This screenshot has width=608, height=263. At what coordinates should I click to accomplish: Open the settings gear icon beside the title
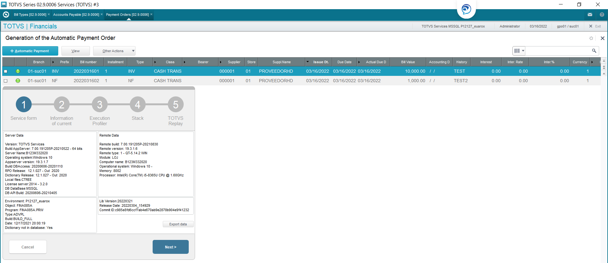point(591,38)
